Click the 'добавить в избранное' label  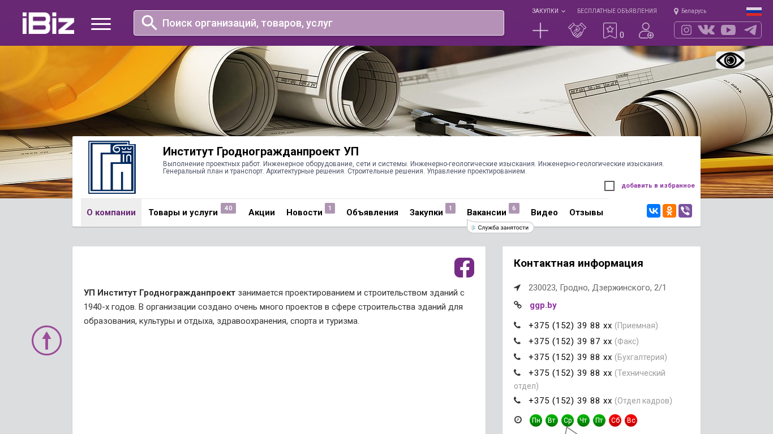pos(658,186)
